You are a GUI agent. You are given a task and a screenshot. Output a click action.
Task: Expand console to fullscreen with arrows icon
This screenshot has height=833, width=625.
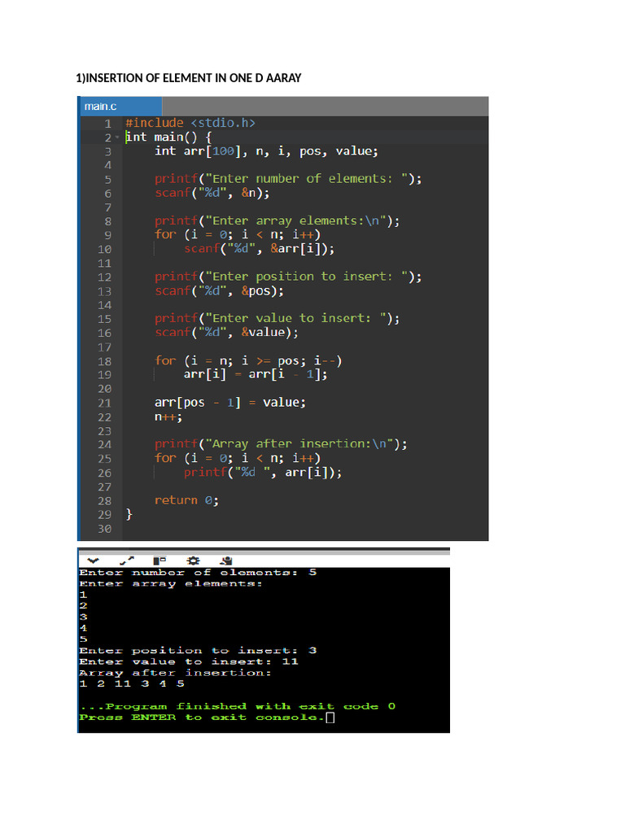pyautogui.click(x=127, y=560)
